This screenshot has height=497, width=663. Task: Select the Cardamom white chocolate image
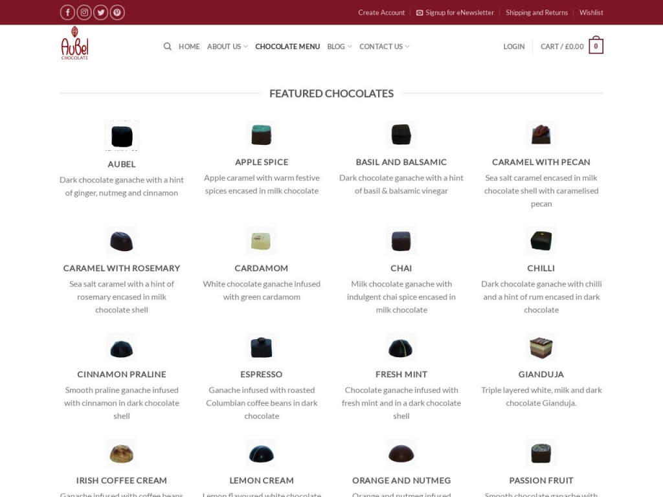262,241
